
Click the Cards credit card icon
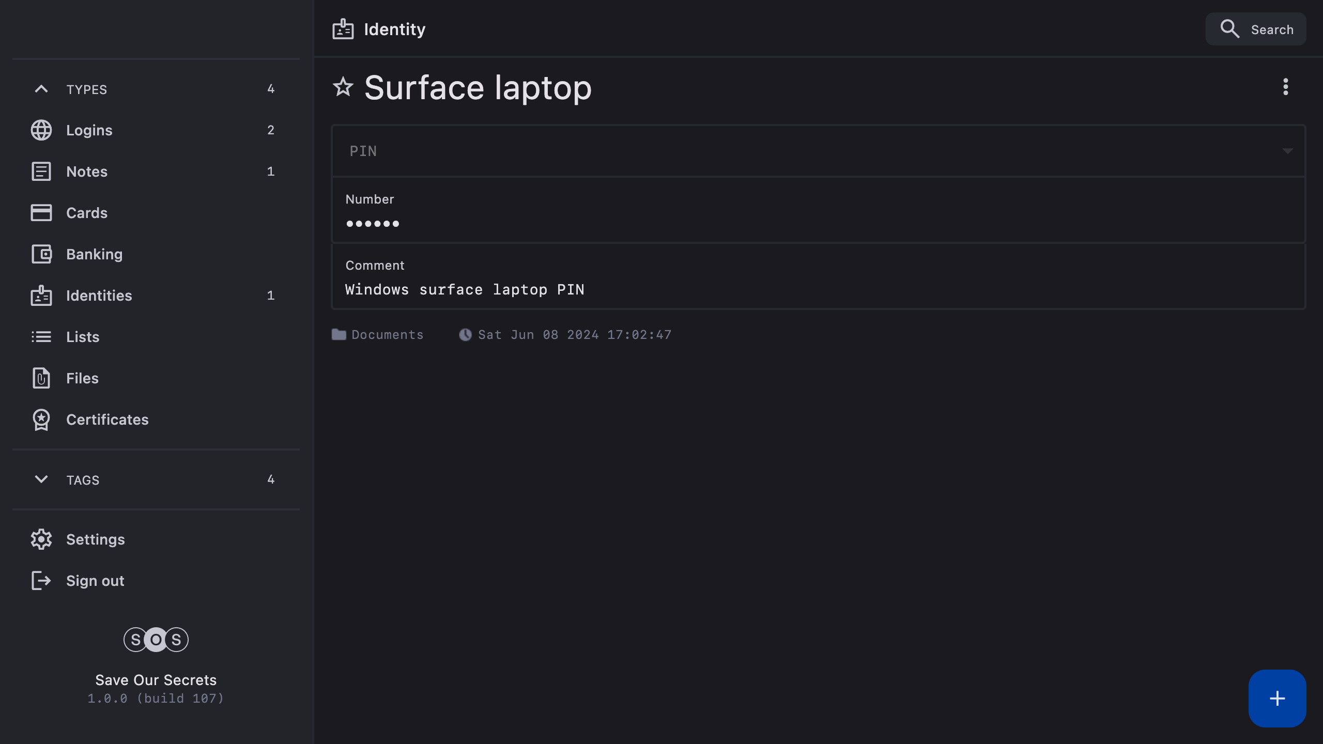[x=41, y=213]
